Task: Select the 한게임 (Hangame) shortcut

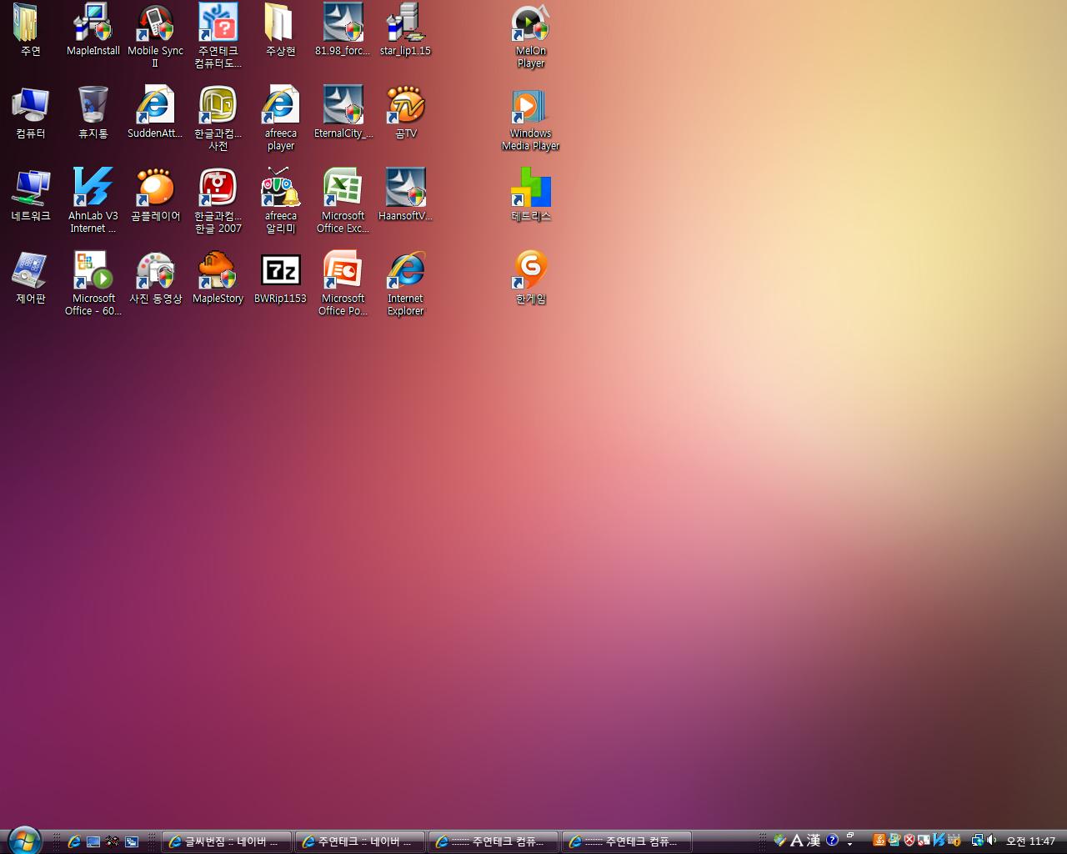Action: coord(530,278)
